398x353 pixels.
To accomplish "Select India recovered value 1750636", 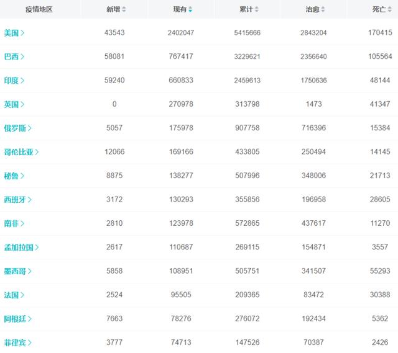I will click(313, 80).
